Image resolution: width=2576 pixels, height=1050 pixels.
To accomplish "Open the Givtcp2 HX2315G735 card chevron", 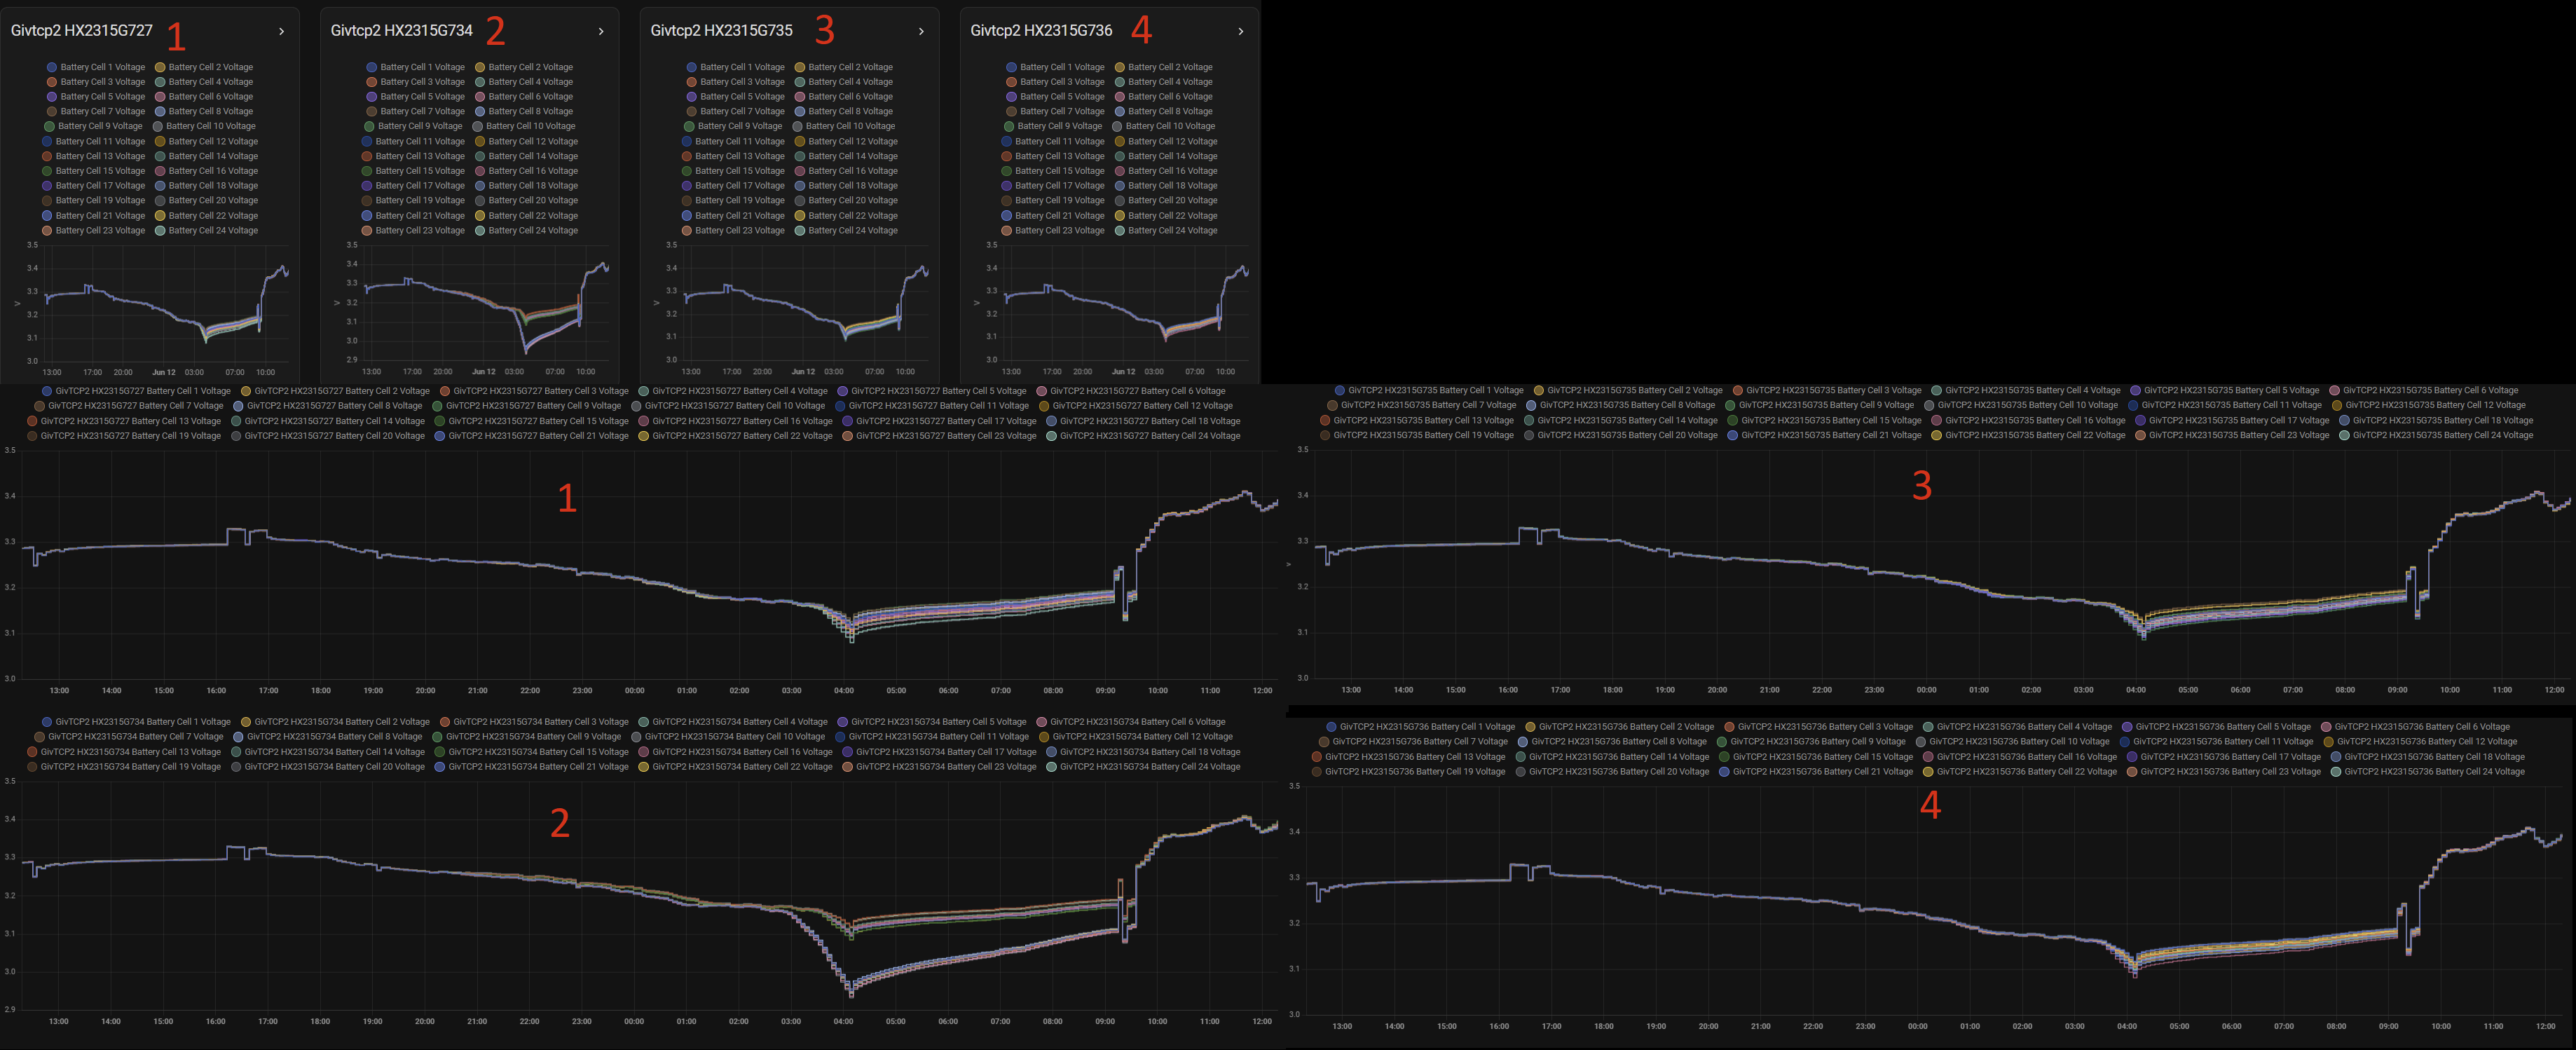I will pyautogui.click(x=921, y=32).
